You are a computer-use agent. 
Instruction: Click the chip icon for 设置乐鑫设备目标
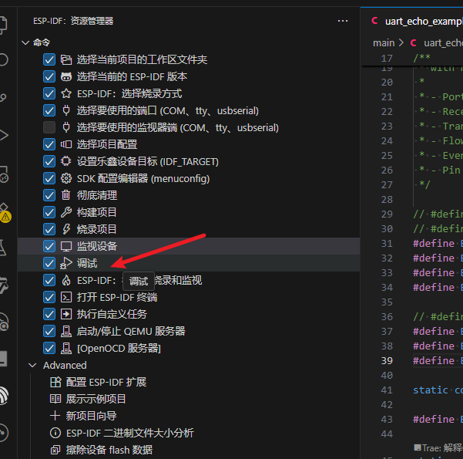66,161
